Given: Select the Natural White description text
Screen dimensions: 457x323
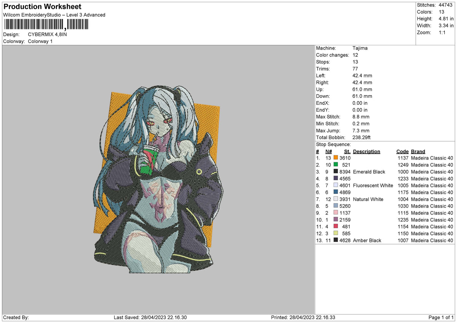Looking at the screenshot, I should [x=368, y=199].
